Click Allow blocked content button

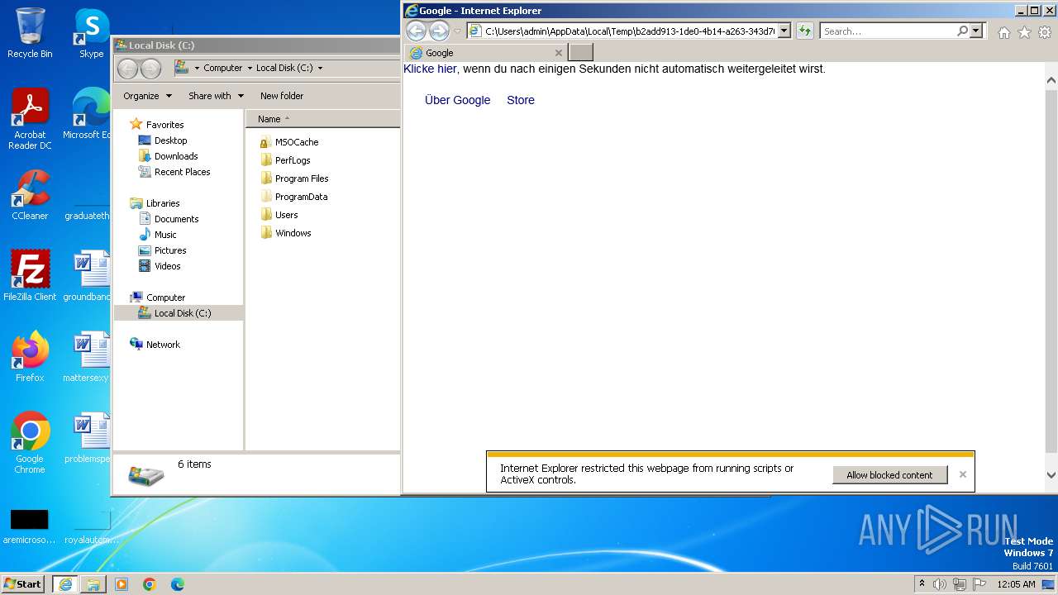coord(889,475)
